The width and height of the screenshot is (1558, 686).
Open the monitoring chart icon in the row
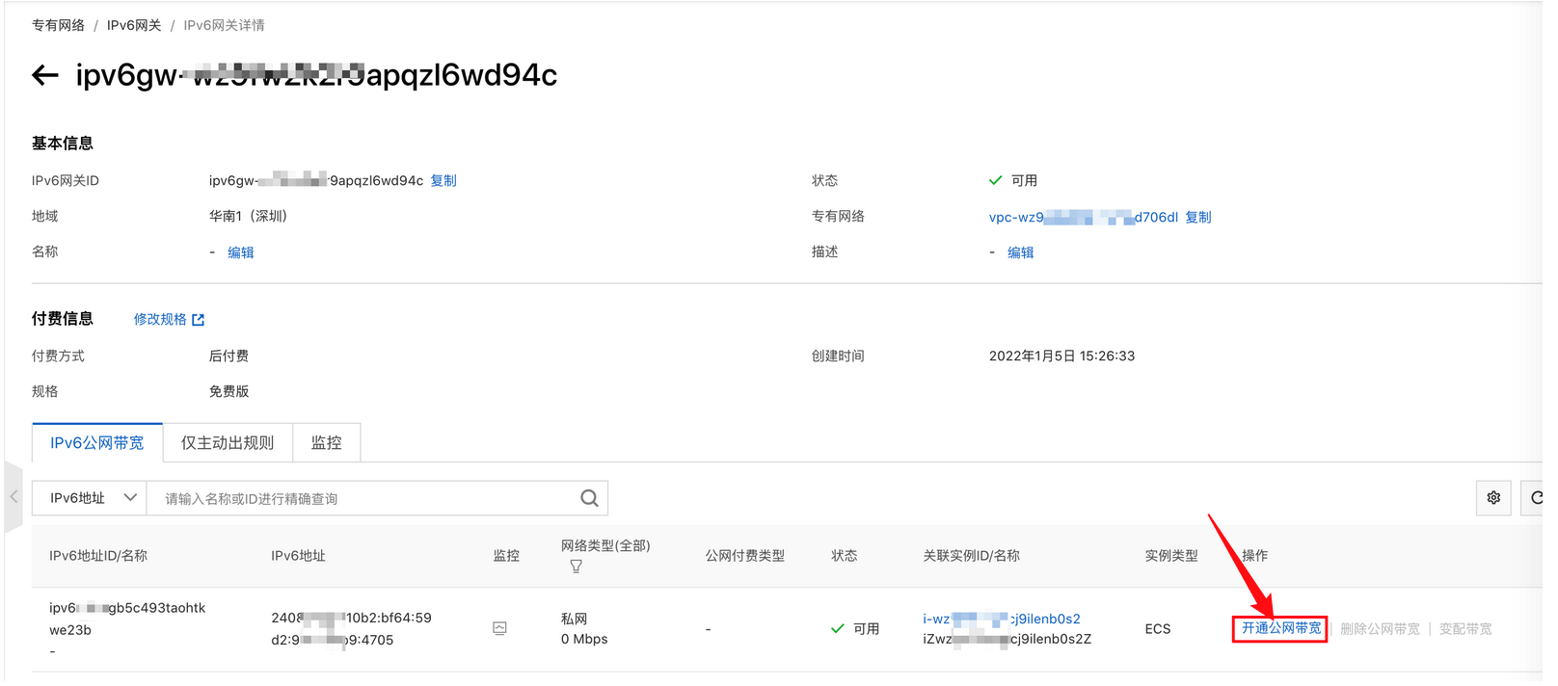tap(499, 628)
